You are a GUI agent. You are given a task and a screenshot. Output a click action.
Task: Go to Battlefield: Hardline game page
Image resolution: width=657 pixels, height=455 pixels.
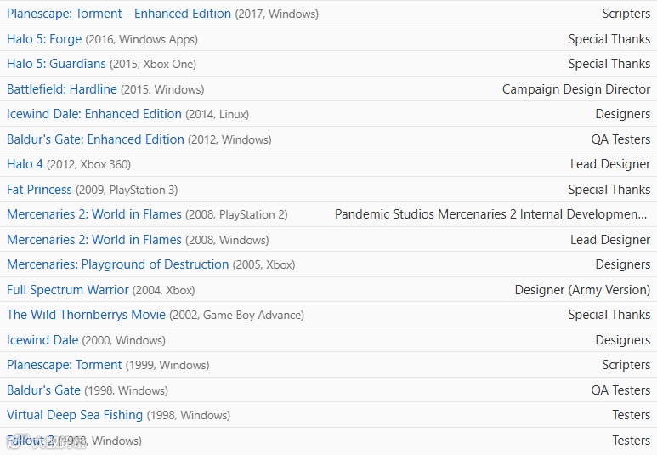[62, 89]
